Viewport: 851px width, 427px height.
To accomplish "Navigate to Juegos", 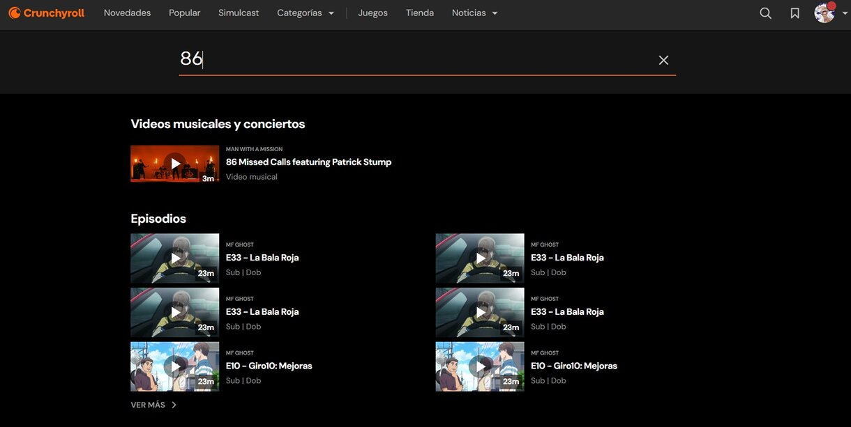I will (x=372, y=13).
